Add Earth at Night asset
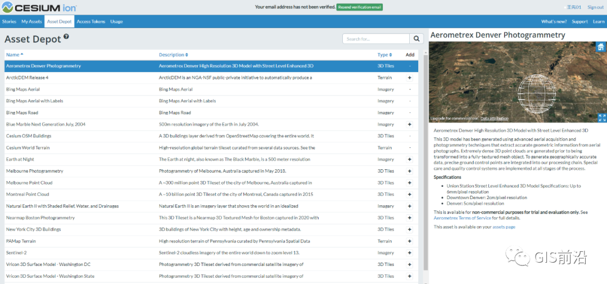 coord(410,159)
